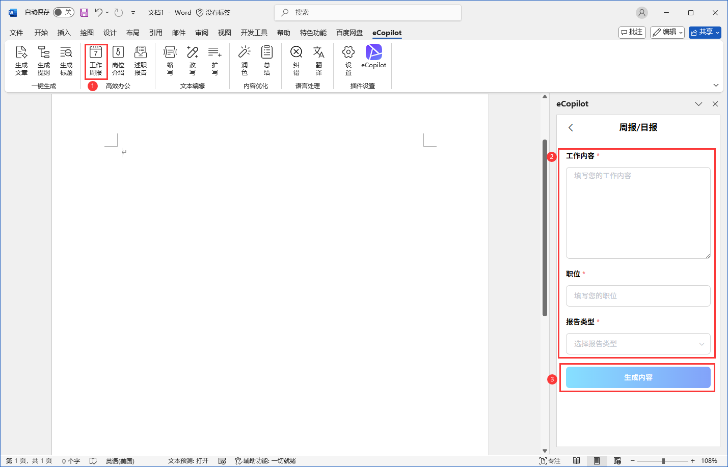This screenshot has width=728, height=467.
Task: Collapse the ribbon with the chevron
Action: [716, 85]
